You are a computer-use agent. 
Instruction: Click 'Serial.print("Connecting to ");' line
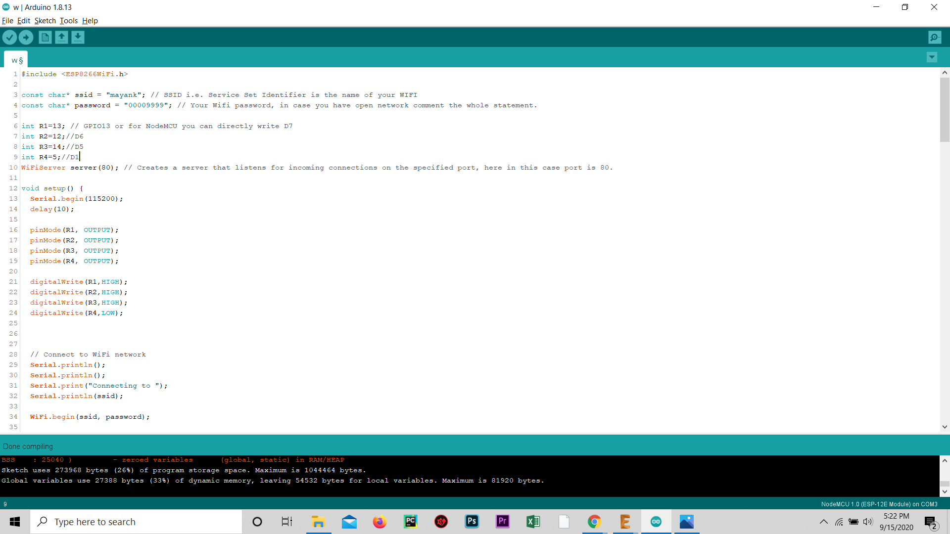point(99,386)
